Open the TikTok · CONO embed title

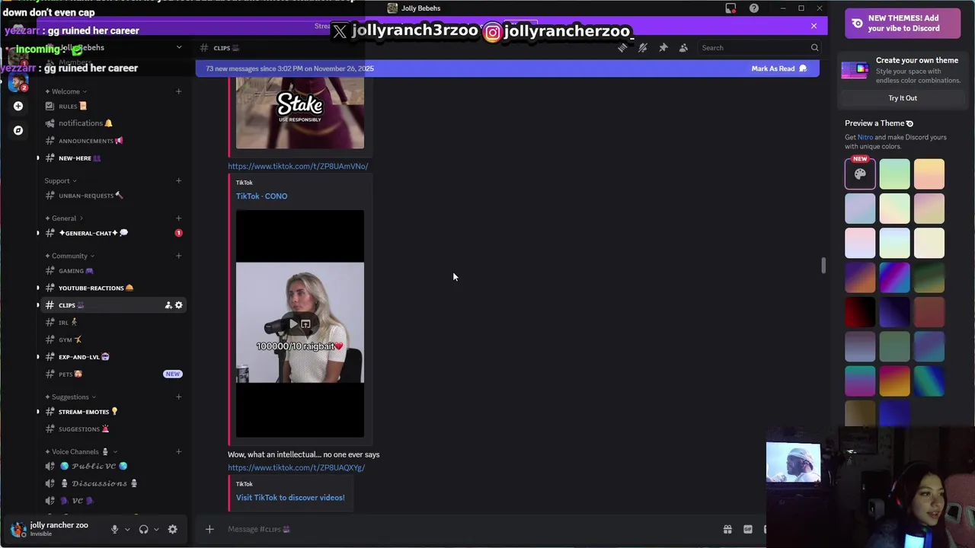pos(261,196)
